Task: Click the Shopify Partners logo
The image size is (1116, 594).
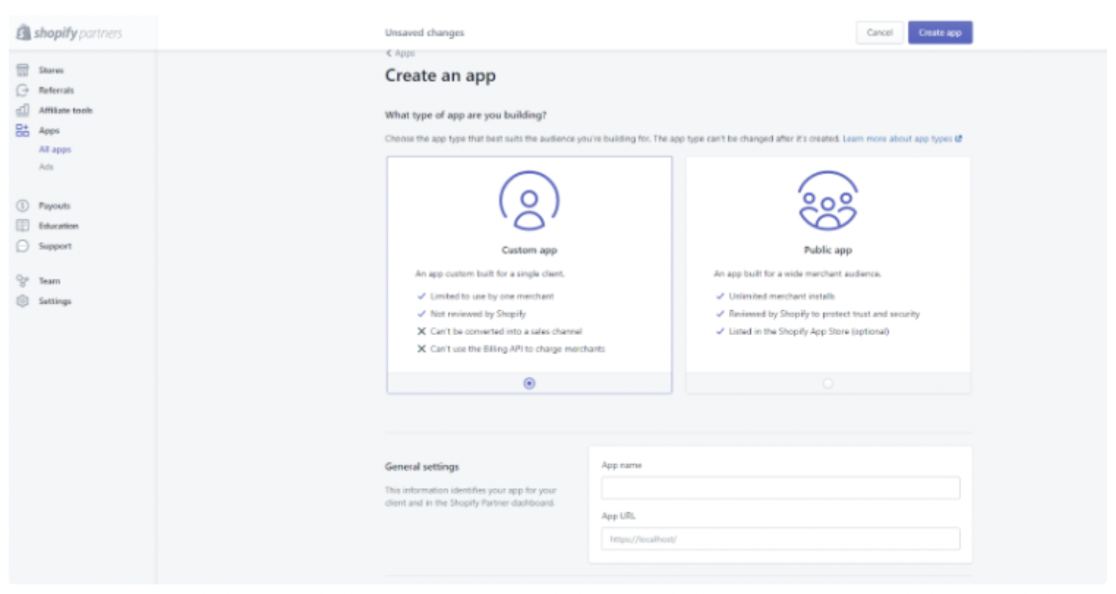Action: click(x=70, y=33)
